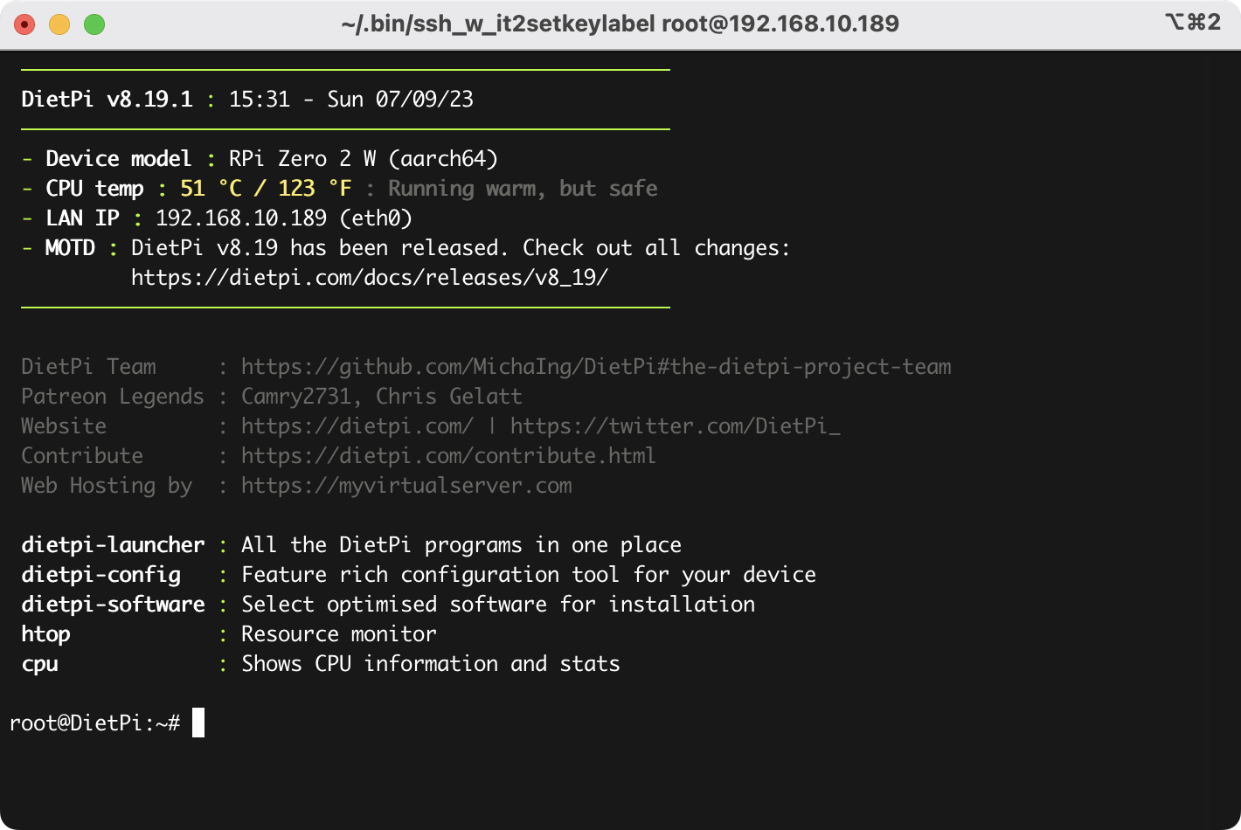Open the myvirtualserver.com URL

pyautogui.click(x=406, y=486)
